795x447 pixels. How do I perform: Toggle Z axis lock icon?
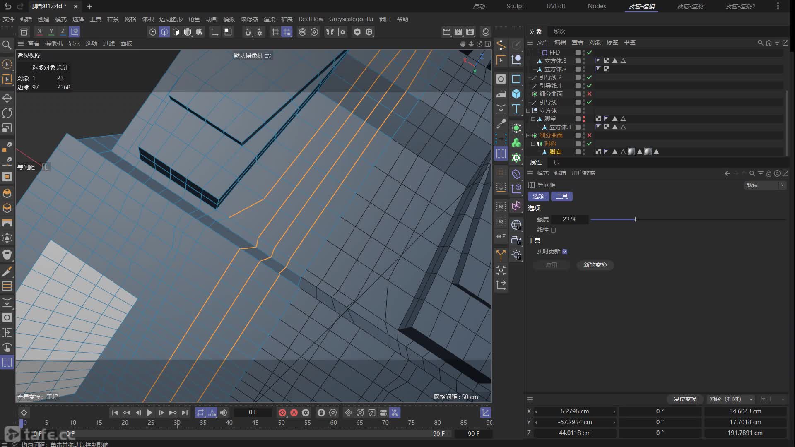63,31
